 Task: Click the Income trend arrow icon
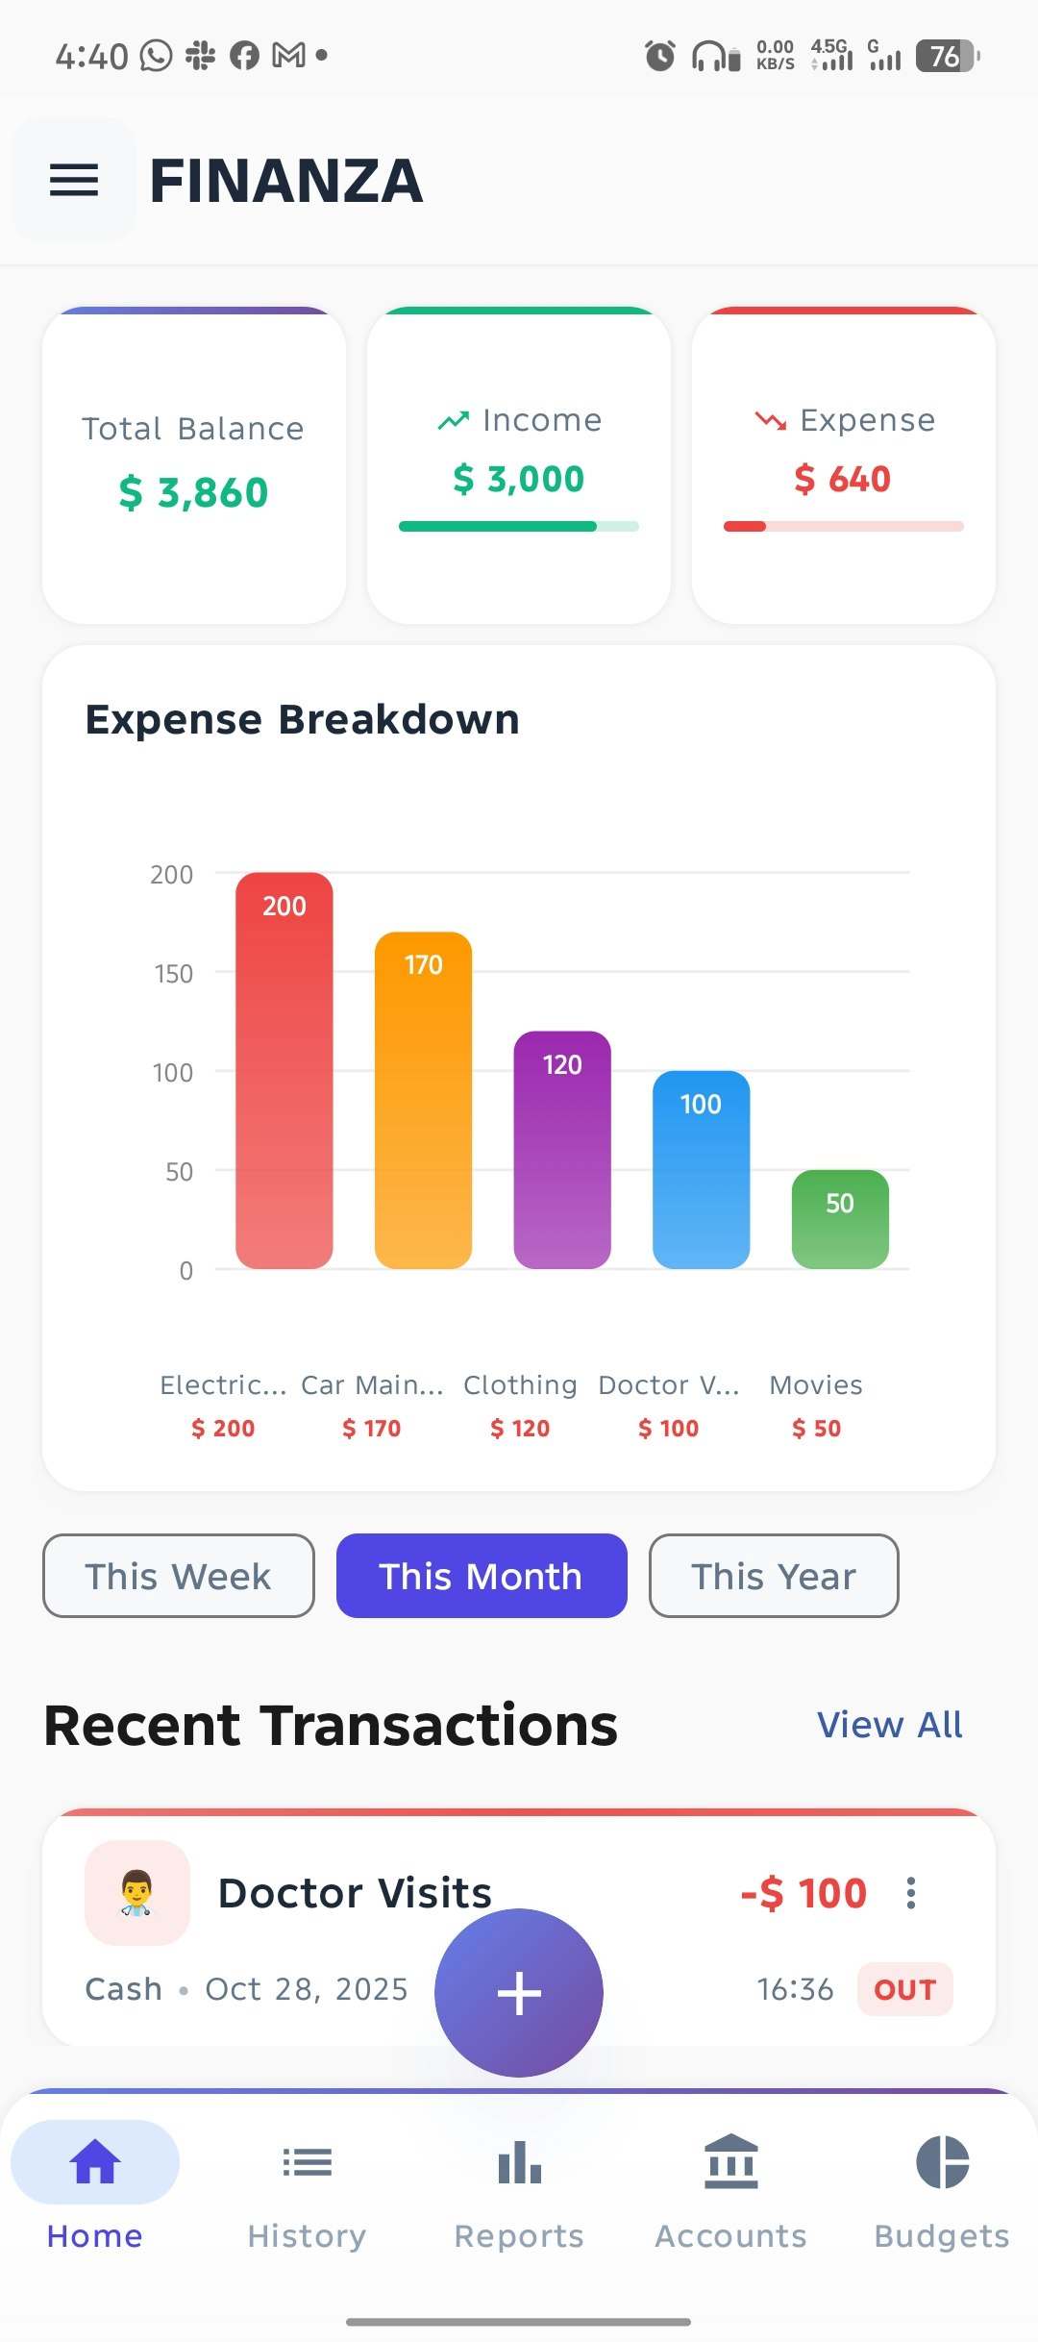pyautogui.click(x=452, y=419)
